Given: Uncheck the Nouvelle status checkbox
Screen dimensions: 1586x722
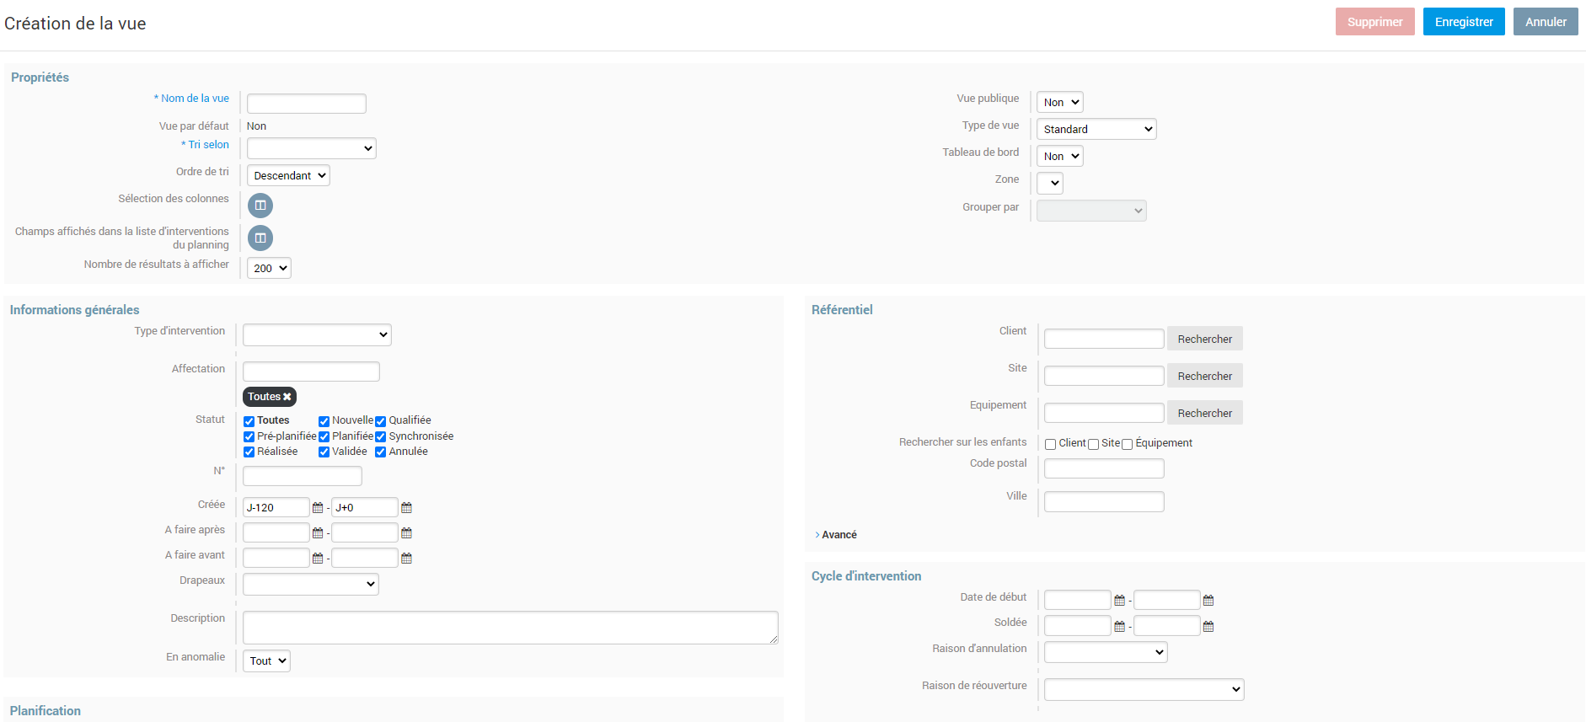Looking at the screenshot, I should [324, 421].
